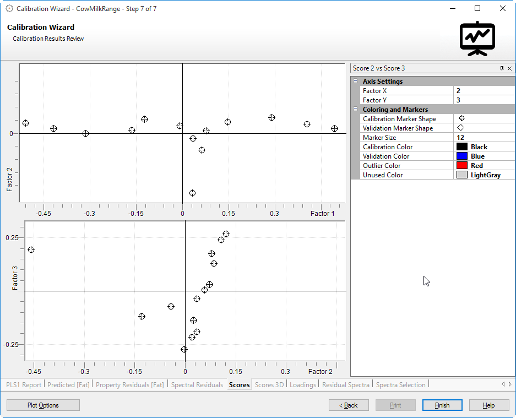Screen dimensions: 516x418
Task: Select the Validation Marker Shape diamond icon
Action: [x=461, y=128]
